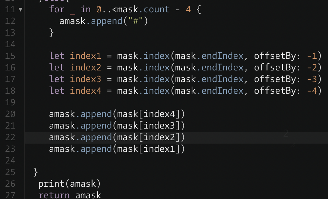The height and width of the screenshot is (199, 328).
Task: Click line number 22 in the gutter
Action: coord(10,137)
